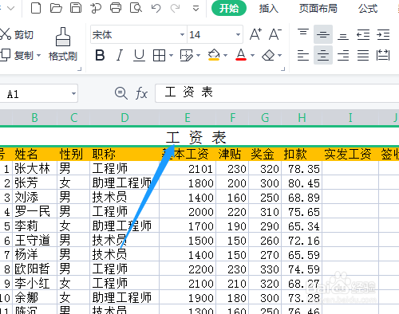399x314 pixels.
Task: Create a new blank document icon
Action: (36, 8)
